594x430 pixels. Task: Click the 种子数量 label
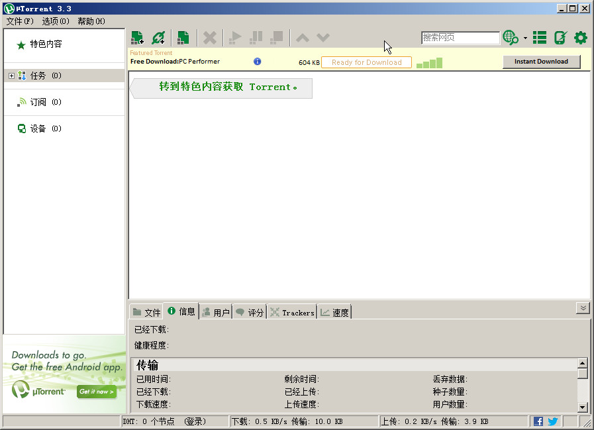coord(450,392)
